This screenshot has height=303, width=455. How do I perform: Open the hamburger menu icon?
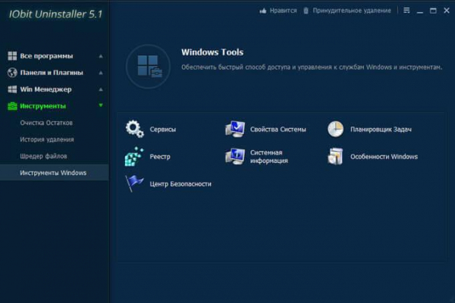(406, 11)
